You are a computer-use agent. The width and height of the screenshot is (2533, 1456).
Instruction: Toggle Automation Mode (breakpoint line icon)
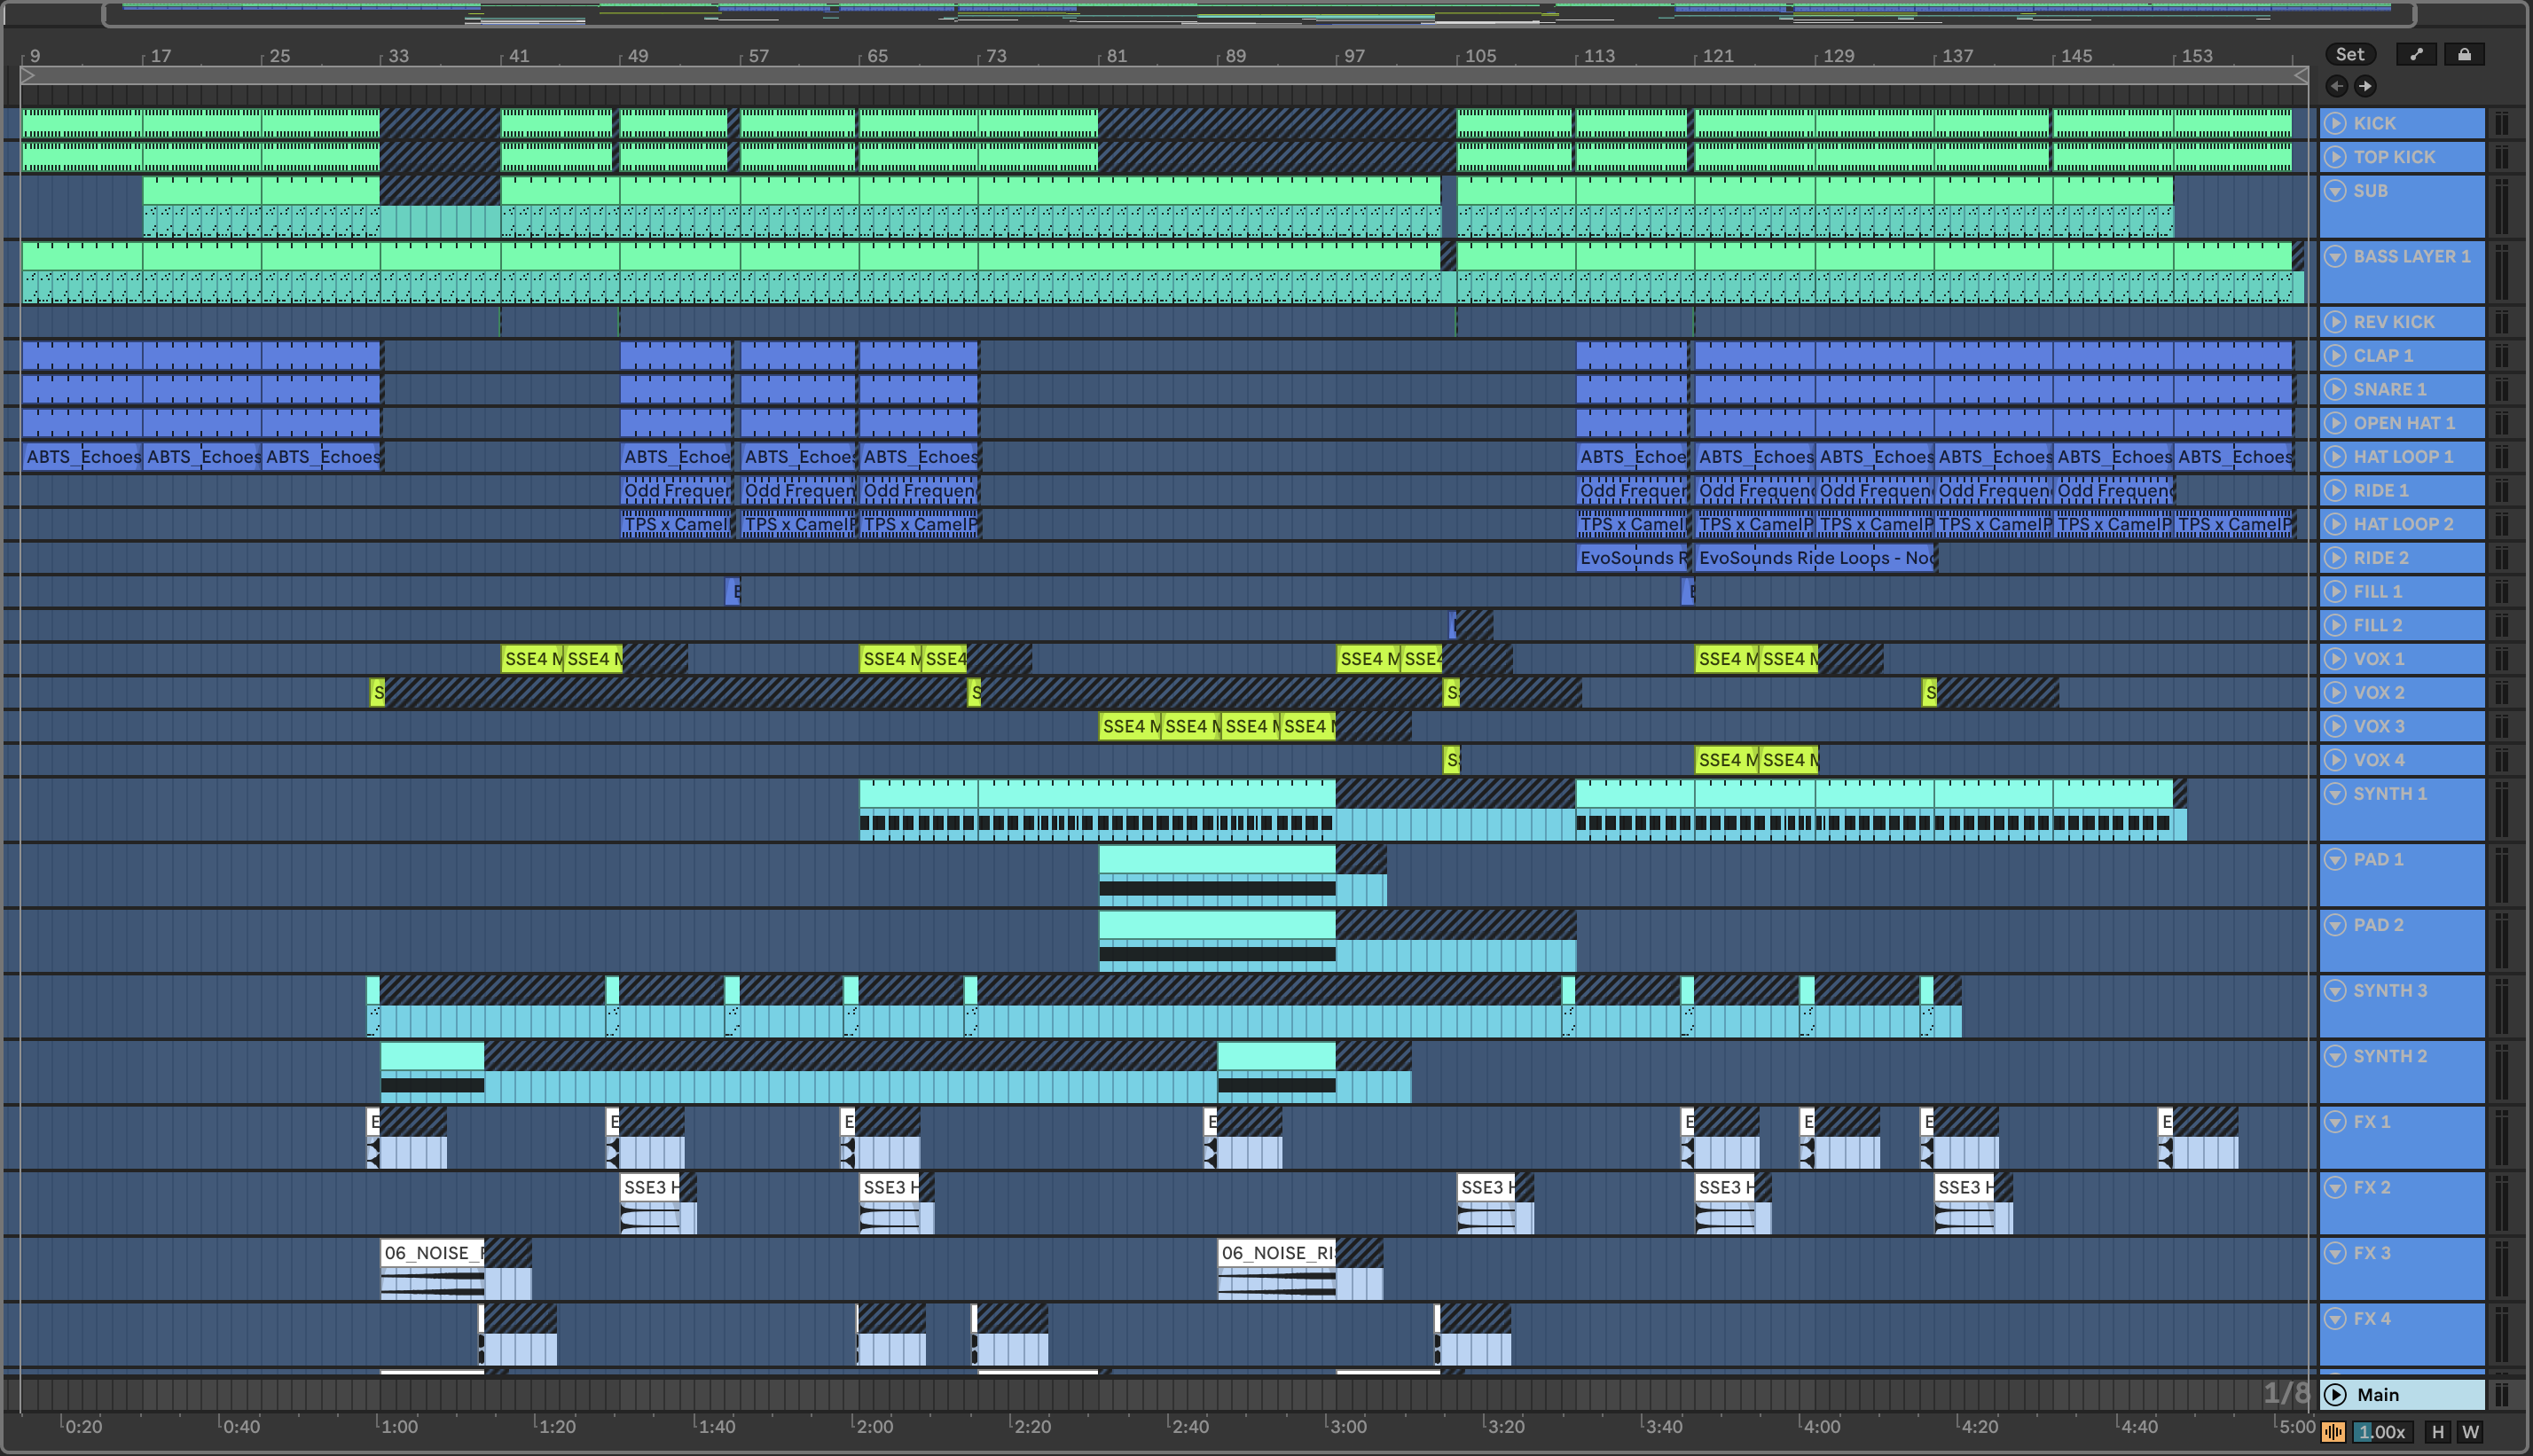click(2416, 55)
